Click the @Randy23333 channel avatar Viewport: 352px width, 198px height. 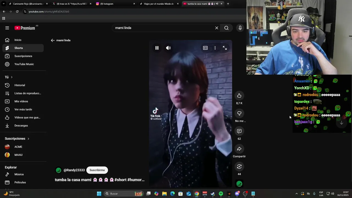tap(58, 170)
